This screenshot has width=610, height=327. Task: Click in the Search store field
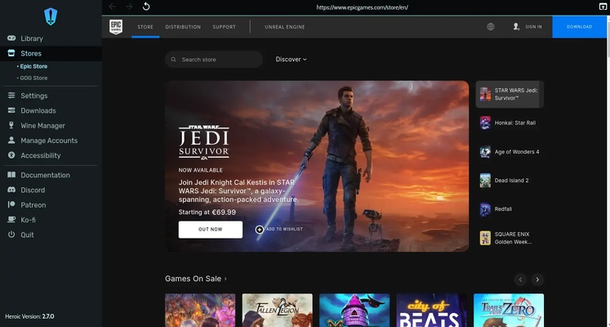(x=214, y=59)
